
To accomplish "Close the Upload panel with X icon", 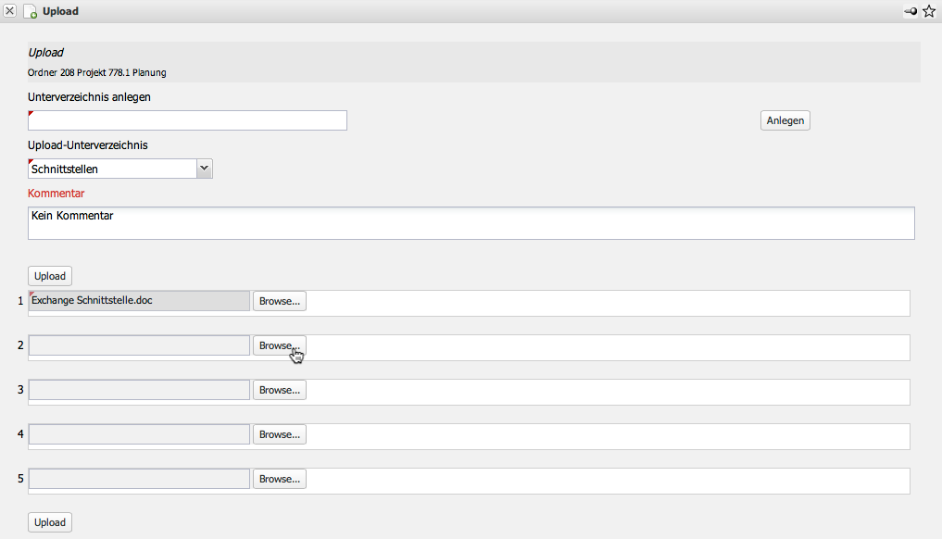I will pos(10,11).
